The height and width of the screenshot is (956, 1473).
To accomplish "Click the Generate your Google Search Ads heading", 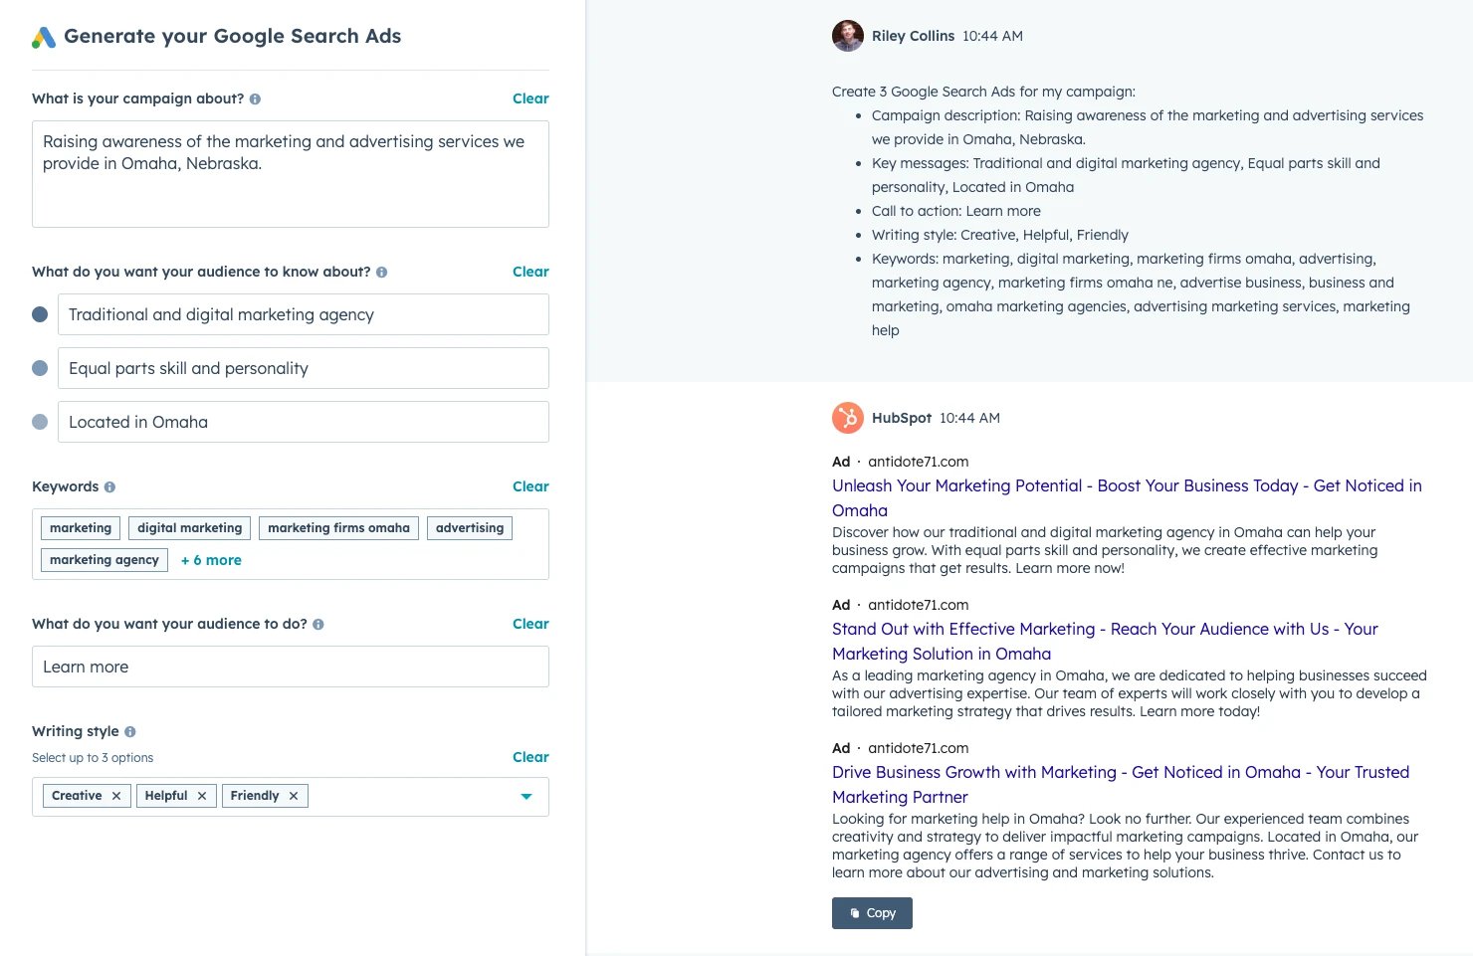I will (x=233, y=36).
